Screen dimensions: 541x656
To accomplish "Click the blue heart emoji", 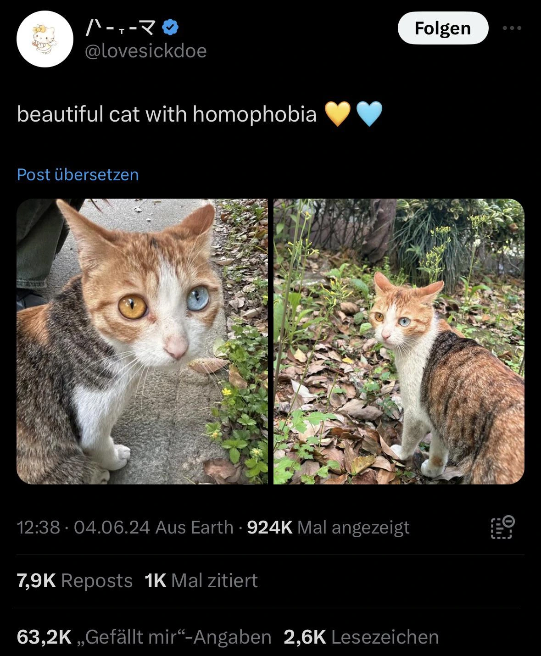I will (x=369, y=115).
